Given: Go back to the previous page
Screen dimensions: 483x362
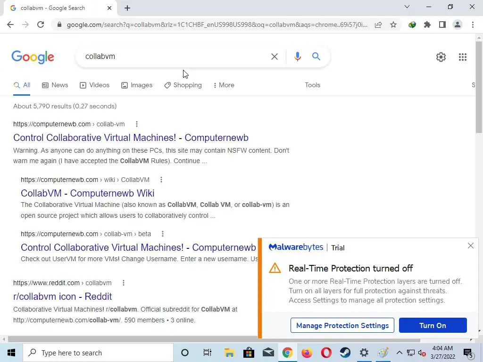Looking at the screenshot, I should click(x=10, y=25).
